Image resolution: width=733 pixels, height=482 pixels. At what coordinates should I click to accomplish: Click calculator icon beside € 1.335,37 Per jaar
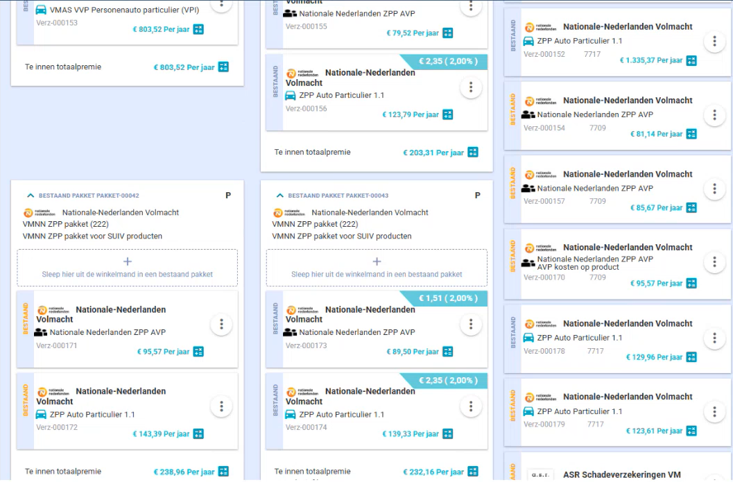point(691,60)
